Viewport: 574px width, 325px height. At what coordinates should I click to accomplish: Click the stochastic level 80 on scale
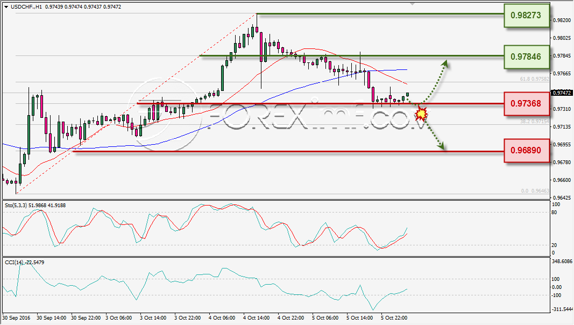[x=554, y=213]
